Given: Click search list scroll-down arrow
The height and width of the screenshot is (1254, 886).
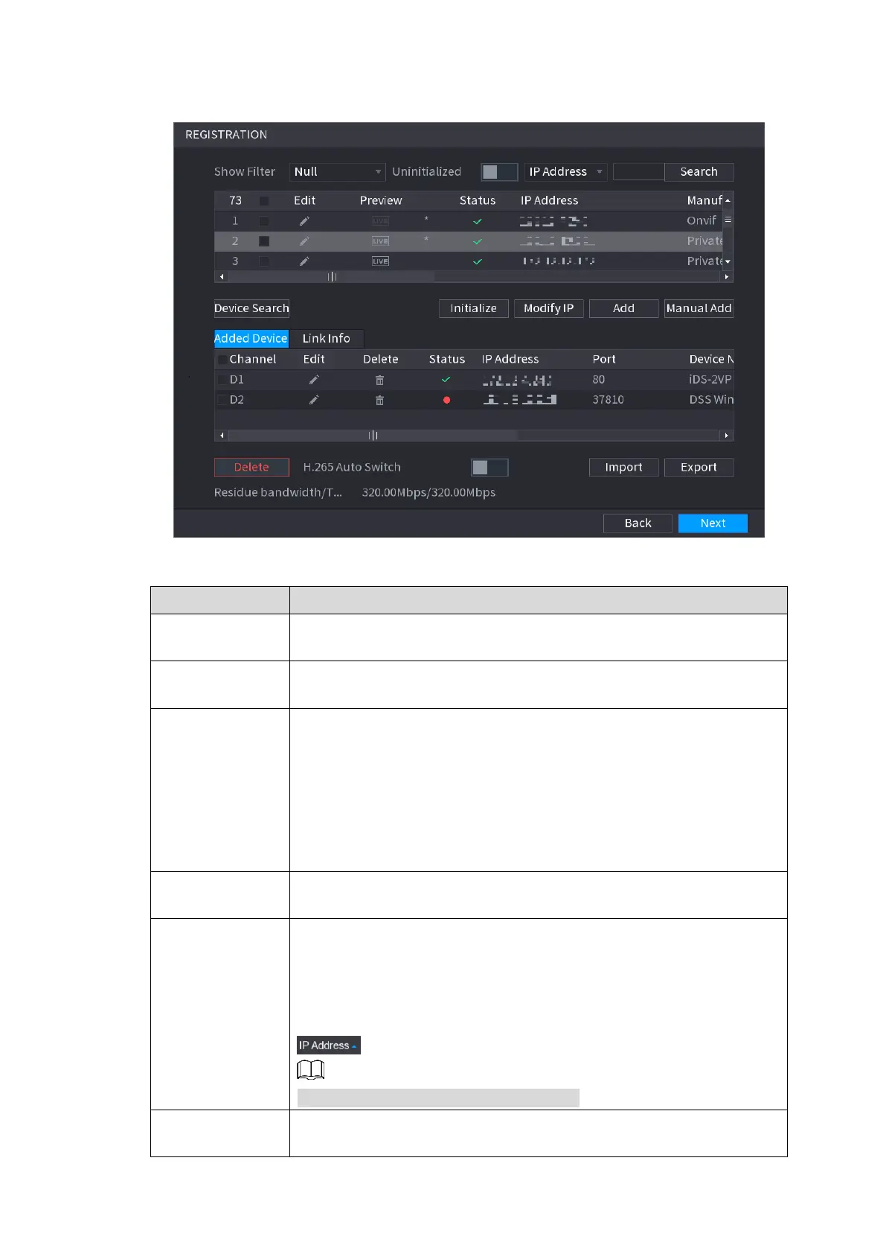Looking at the screenshot, I should point(728,261).
